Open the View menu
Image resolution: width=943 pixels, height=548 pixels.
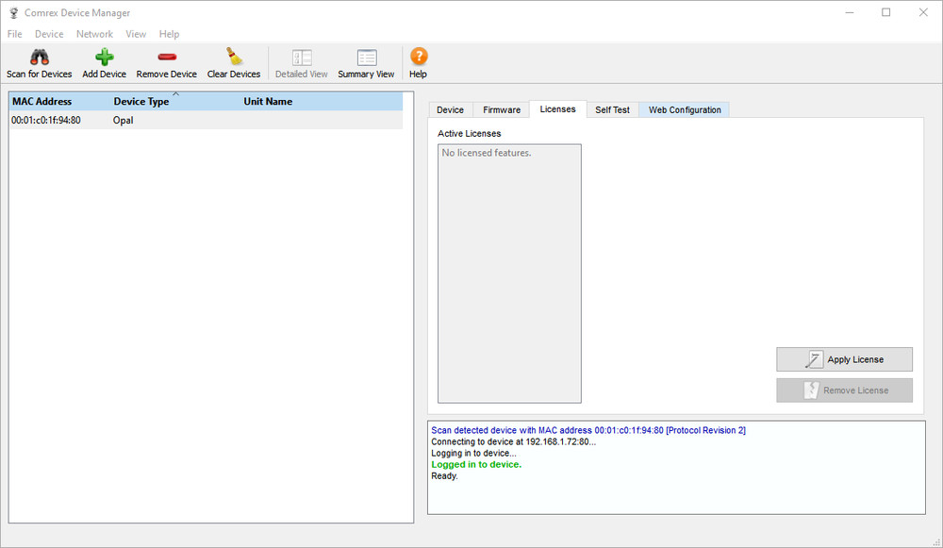tap(136, 34)
